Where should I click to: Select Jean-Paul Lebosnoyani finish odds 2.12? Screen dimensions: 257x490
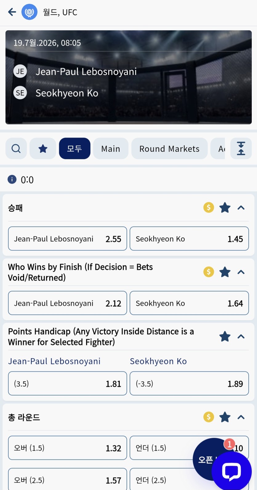pyautogui.click(x=67, y=303)
